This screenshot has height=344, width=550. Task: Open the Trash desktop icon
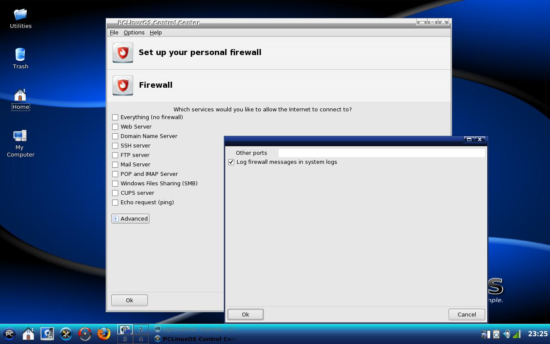coord(21,59)
